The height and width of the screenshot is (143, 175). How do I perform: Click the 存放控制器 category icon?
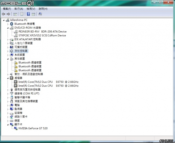pyautogui.click(x=11, y=51)
